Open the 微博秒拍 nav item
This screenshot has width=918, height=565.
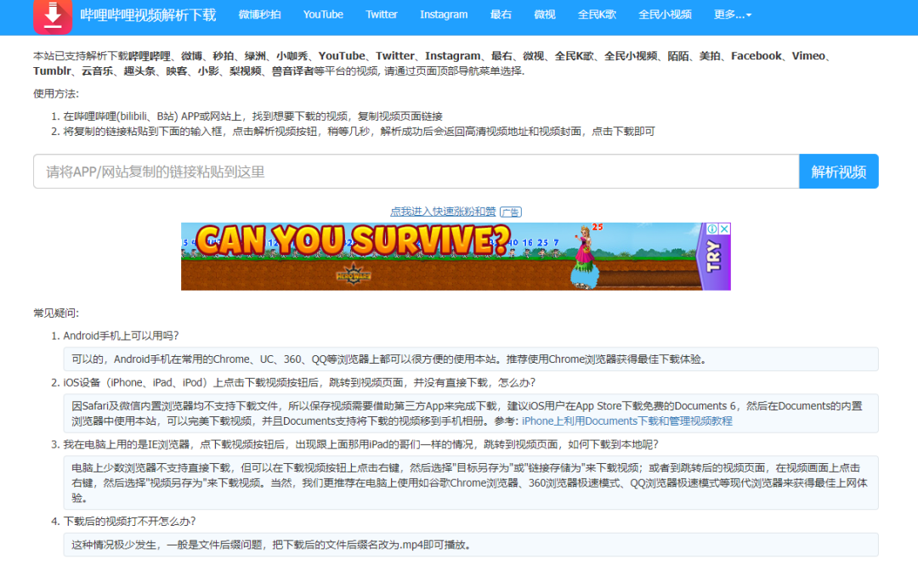pyautogui.click(x=259, y=14)
